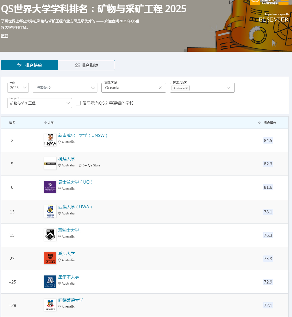Screen dimensions: 292x317
Task: Click the University of Sydney logo
Action: tap(50, 258)
